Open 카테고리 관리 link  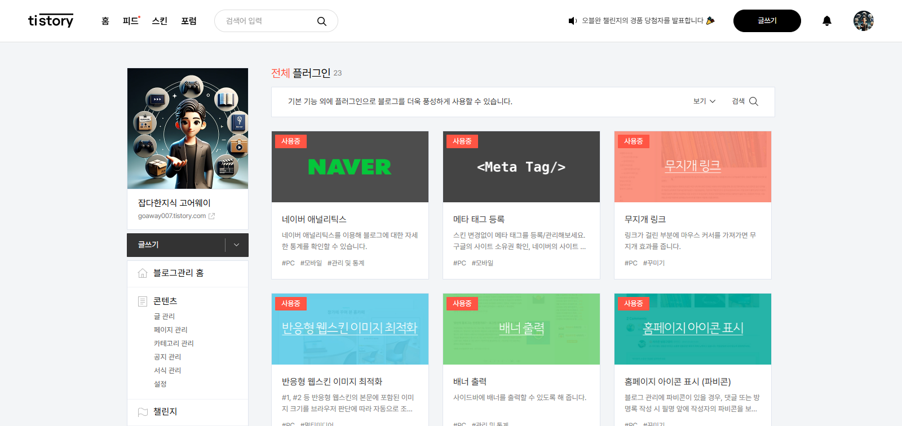click(174, 344)
